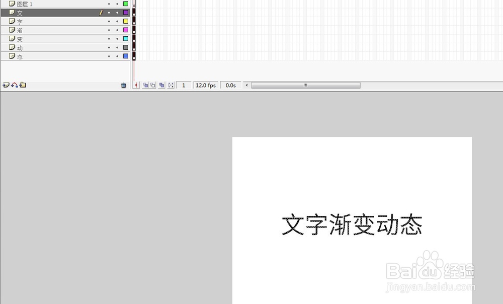Click the Insert Layer Folder icon
Image resolution: width=503 pixels, height=304 pixels.
(22, 85)
